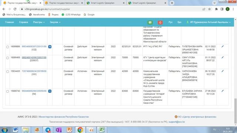Expand the Реестры dropdown menu
Image resolution: width=237 pixels, height=133 pixels.
point(39,22)
